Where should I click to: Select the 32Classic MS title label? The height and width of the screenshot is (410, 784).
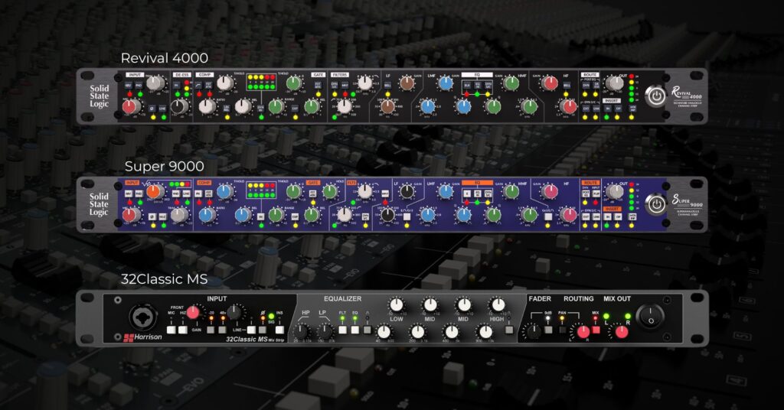[x=164, y=278]
